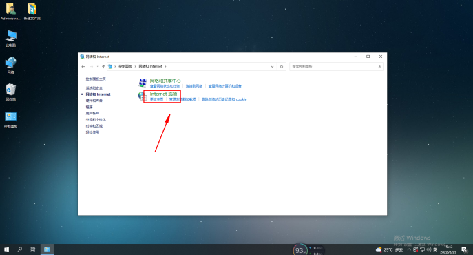Click 查看网络计算机和设备 link
Screen dimensions: 473x255
[x=224, y=86]
